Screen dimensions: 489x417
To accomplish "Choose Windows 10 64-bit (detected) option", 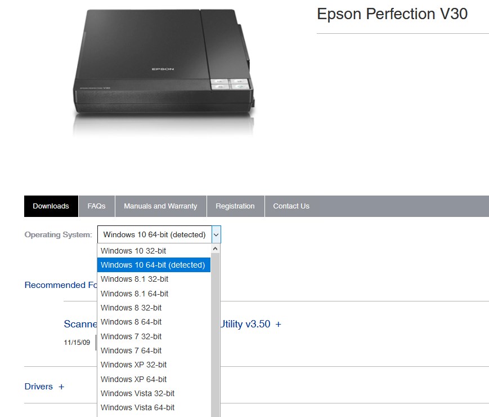I will coord(154,265).
